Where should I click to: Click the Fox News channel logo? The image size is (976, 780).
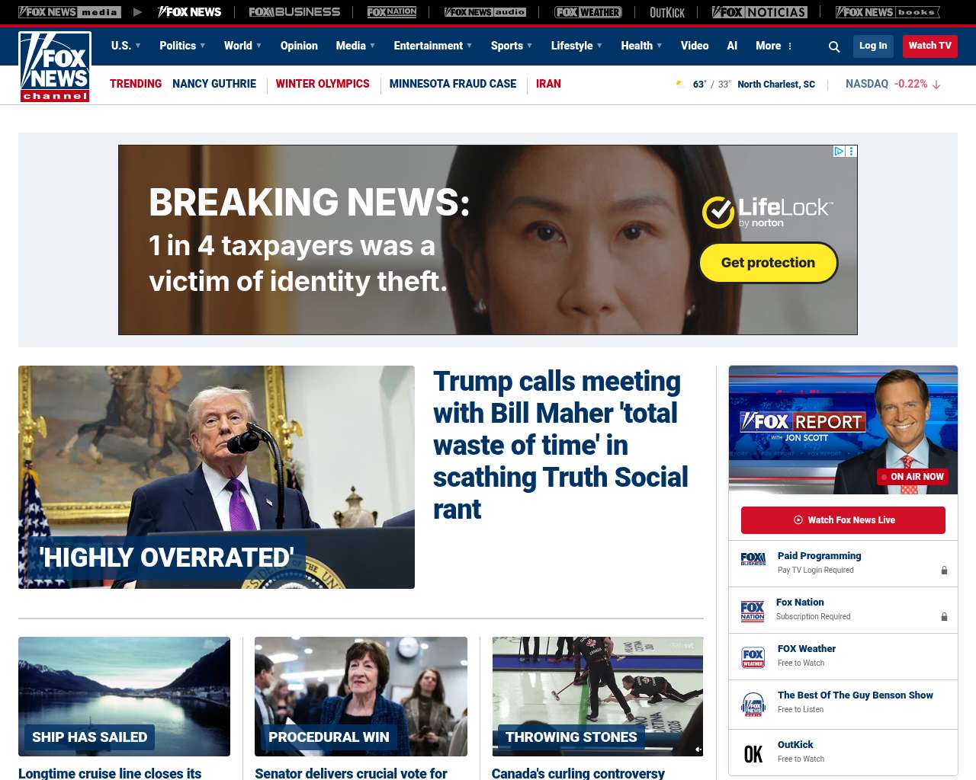click(x=55, y=67)
